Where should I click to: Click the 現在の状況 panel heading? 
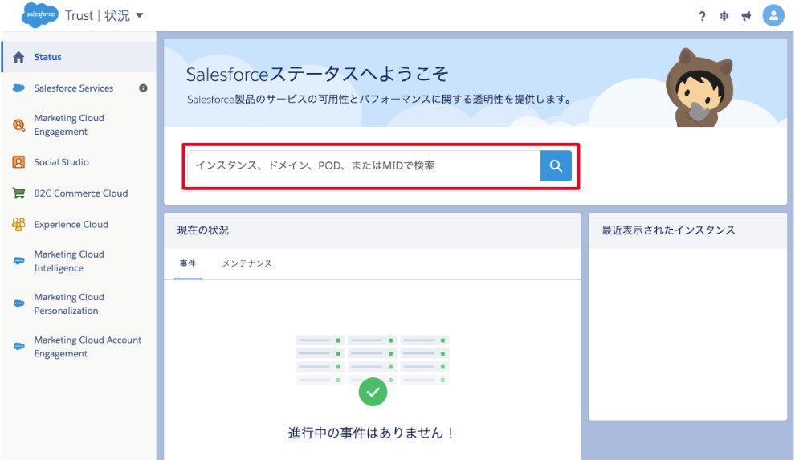(x=203, y=230)
